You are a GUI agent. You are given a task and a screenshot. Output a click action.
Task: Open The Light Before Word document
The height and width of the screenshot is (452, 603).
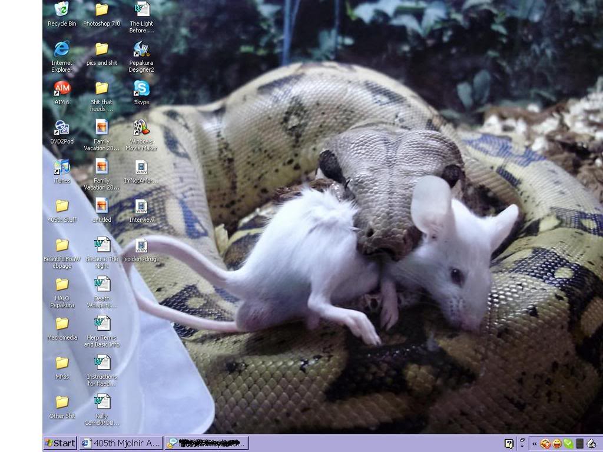[141, 17]
